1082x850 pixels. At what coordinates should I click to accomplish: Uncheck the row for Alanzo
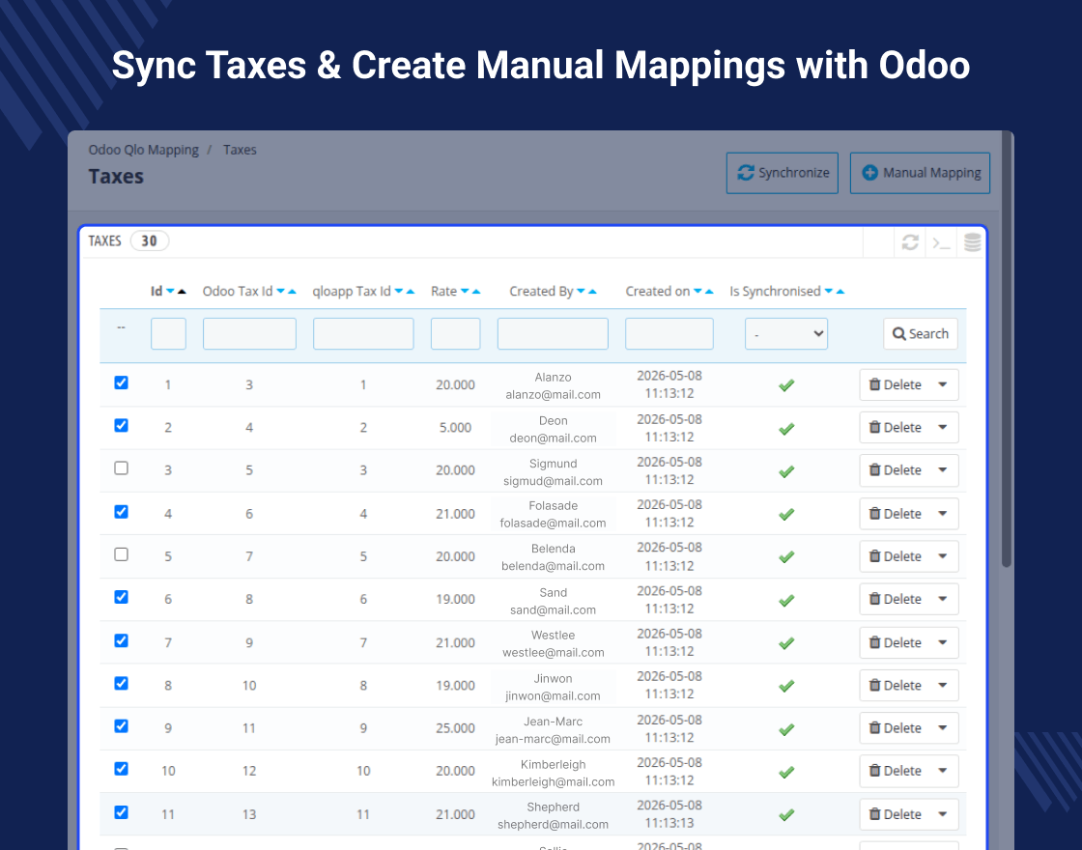click(x=121, y=382)
